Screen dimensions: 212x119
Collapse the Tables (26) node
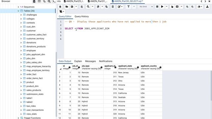click(x=18, y=11)
